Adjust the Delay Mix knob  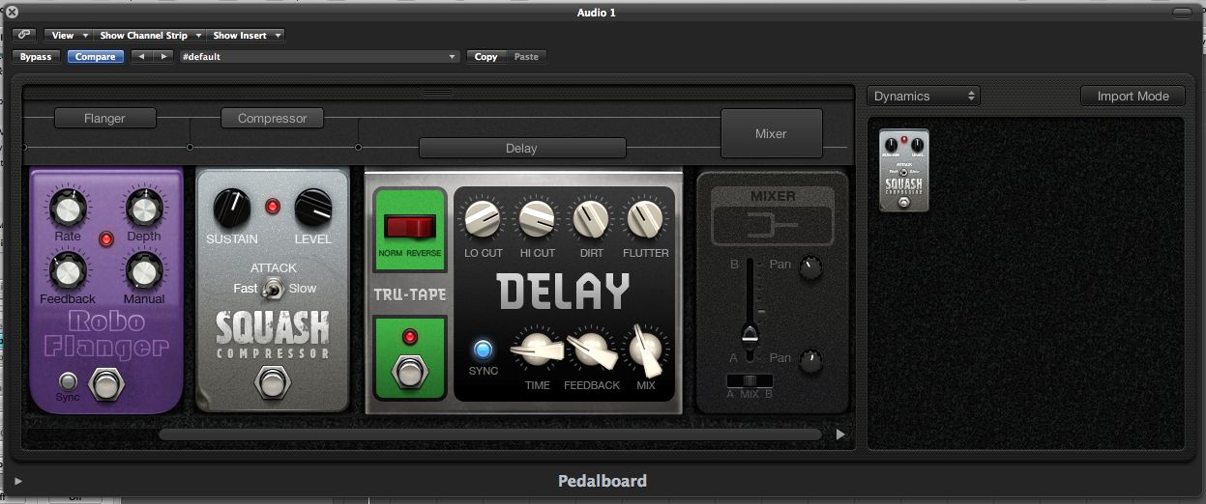point(645,350)
